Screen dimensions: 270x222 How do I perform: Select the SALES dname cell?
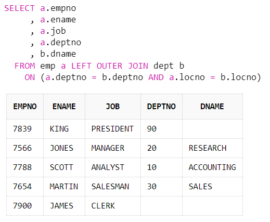(212, 187)
